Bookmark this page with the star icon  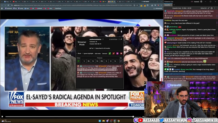[x=137, y=5]
